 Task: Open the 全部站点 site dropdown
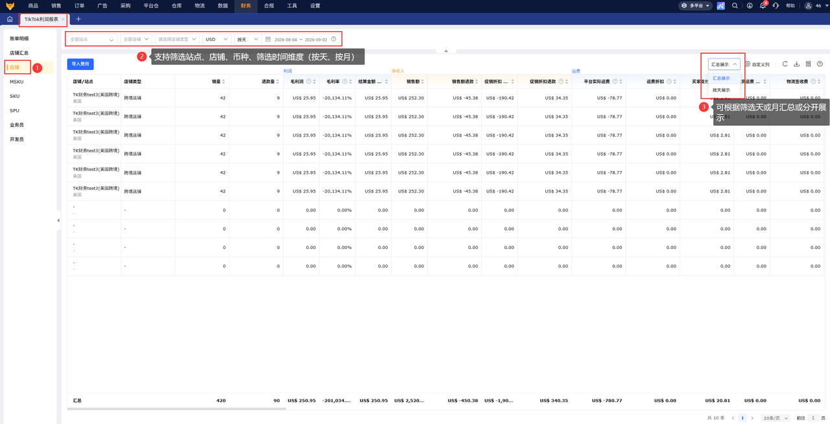pos(92,39)
